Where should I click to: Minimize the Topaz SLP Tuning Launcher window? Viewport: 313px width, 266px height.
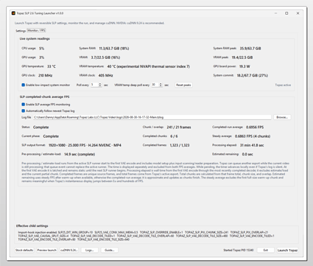276,13
